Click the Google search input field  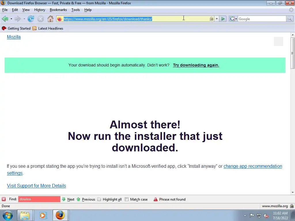[262, 19]
